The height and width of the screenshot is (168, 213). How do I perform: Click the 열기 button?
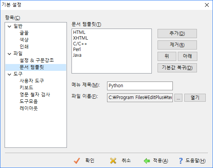point(195,98)
